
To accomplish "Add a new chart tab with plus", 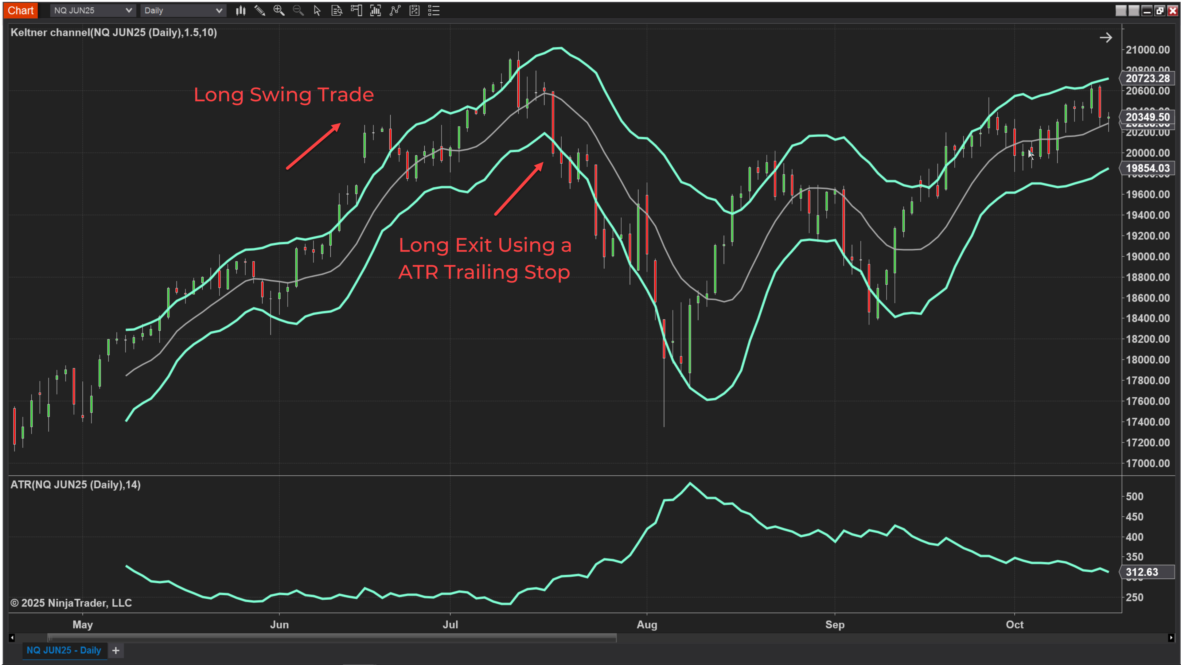I will (116, 650).
